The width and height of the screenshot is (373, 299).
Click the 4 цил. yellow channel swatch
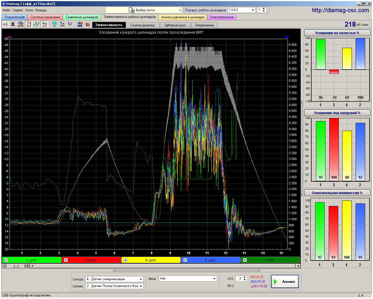click(x=151, y=260)
